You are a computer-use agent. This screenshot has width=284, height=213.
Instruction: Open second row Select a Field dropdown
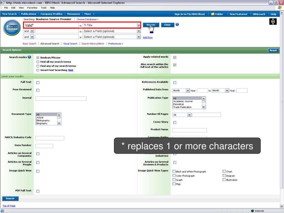tap(139, 31)
